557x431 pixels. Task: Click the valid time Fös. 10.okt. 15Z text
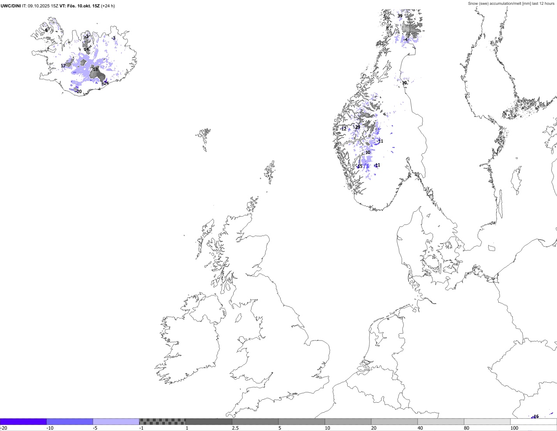(x=83, y=6)
